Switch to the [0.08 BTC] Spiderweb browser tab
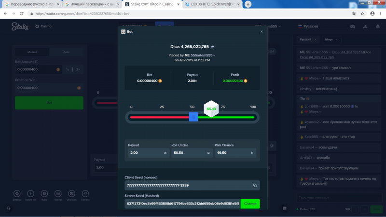The image size is (386, 217). click(x=213, y=4)
